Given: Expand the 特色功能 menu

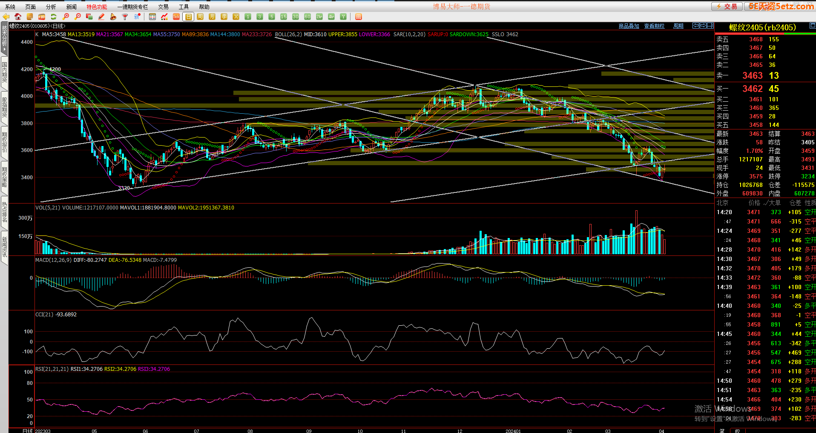Looking at the screenshot, I should click(97, 7).
